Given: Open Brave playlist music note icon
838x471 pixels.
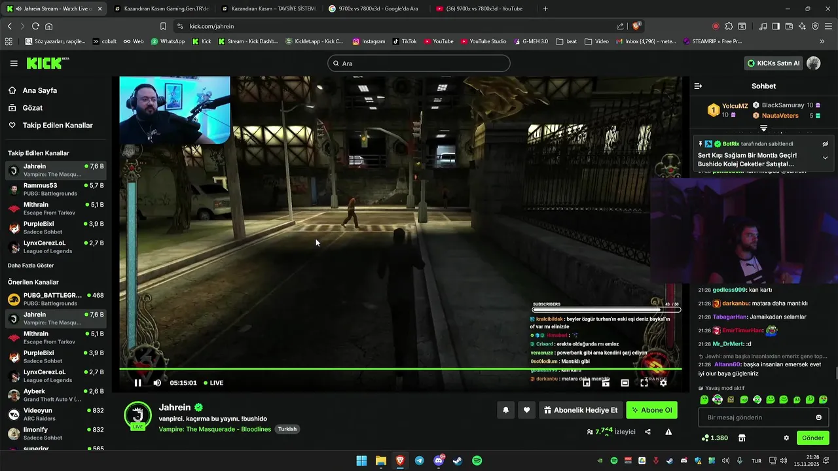Looking at the screenshot, I should click(x=763, y=26).
